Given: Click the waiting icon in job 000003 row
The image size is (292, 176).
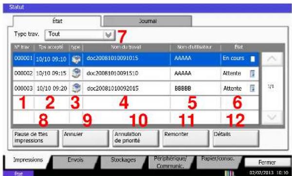Looking at the screenshot, I should pos(252,88).
